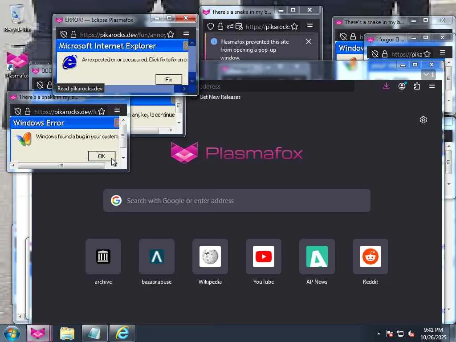Click Fix in the Microsoft Internet Explorer popup

[169, 79]
